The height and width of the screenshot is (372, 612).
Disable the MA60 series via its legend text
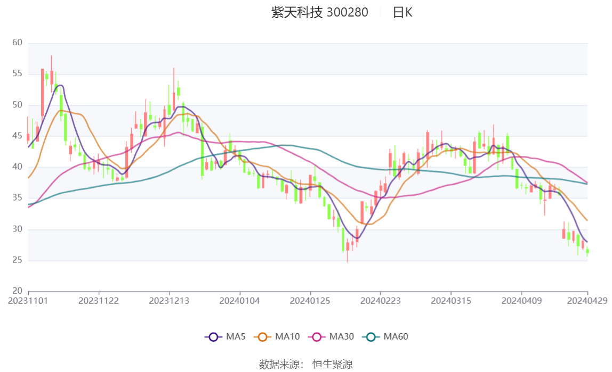[396, 337]
